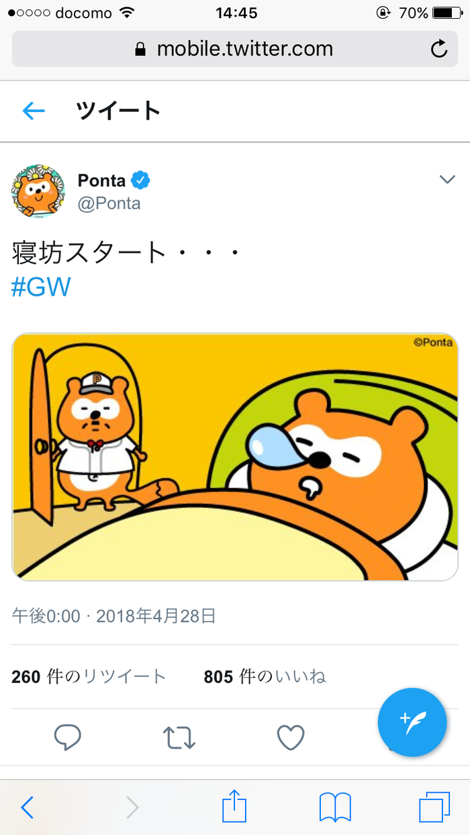Open the tweet options chevron menu
Viewport: 470px width, 835px height.
(x=447, y=179)
